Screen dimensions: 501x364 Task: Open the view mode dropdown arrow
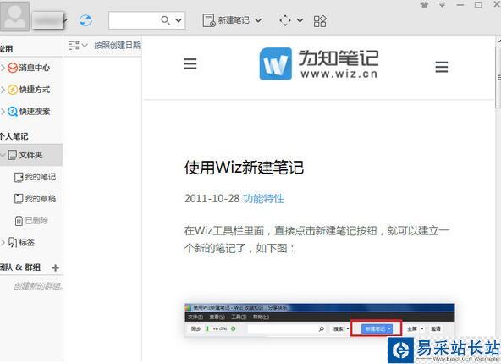click(x=300, y=21)
